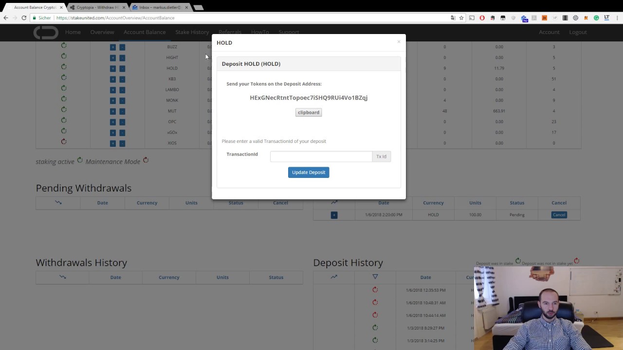The height and width of the screenshot is (350, 623).
Task: Click the filter funnel icon in Deposit History
Action: coord(375,277)
